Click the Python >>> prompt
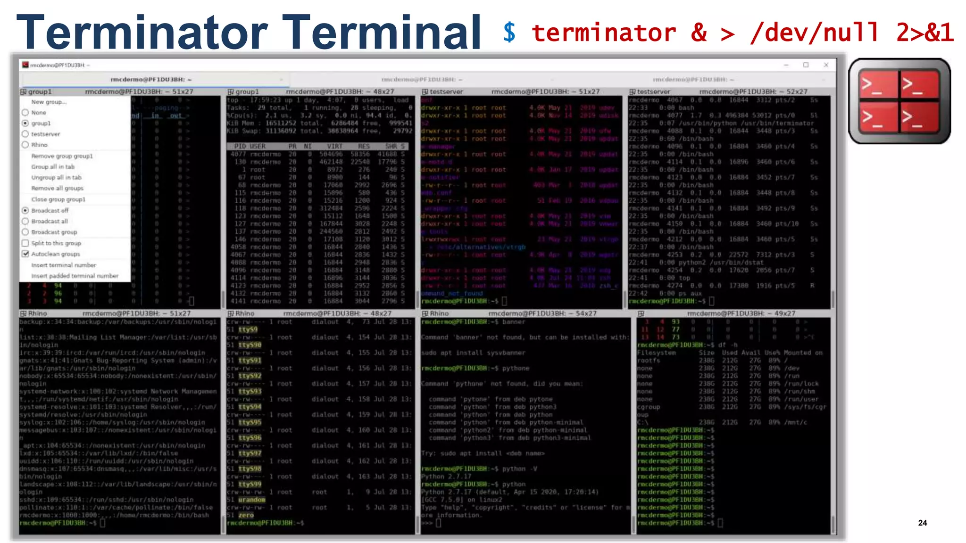Image resolution: width=966 pixels, height=543 pixels. 427,523
